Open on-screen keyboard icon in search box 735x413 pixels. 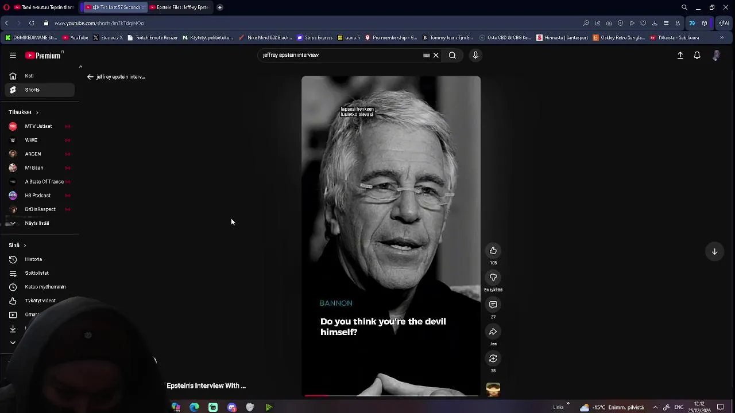(x=427, y=55)
